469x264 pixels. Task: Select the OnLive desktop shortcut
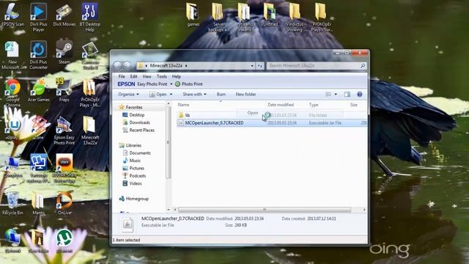64,204
